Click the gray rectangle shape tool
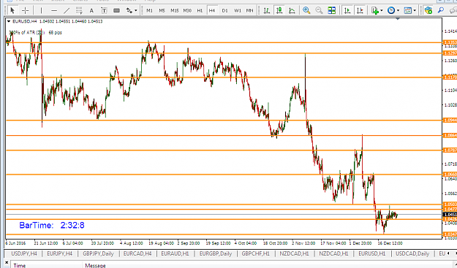457x268 pixels. coord(116,10)
